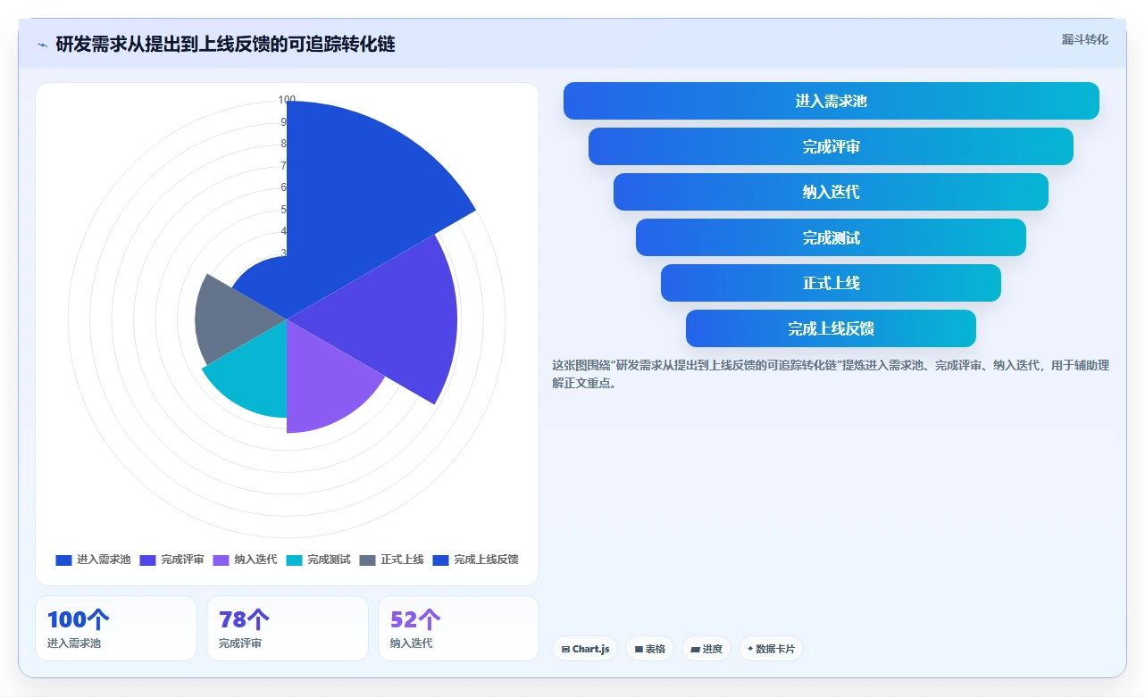Toggle 完成测试 series in chart legend
1145x697 pixels.
pos(319,560)
